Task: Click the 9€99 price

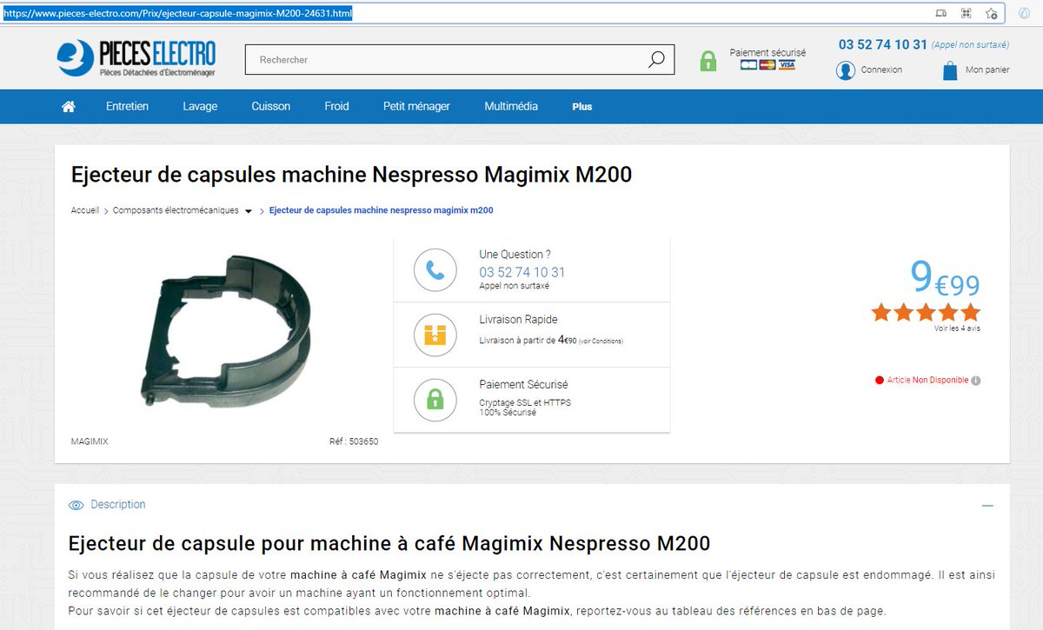Action: [x=945, y=277]
